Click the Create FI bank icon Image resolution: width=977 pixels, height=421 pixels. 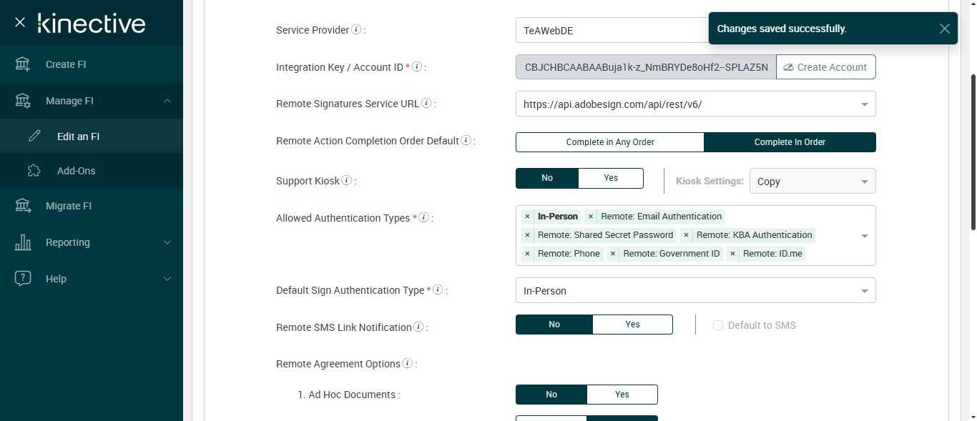coord(23,64)
